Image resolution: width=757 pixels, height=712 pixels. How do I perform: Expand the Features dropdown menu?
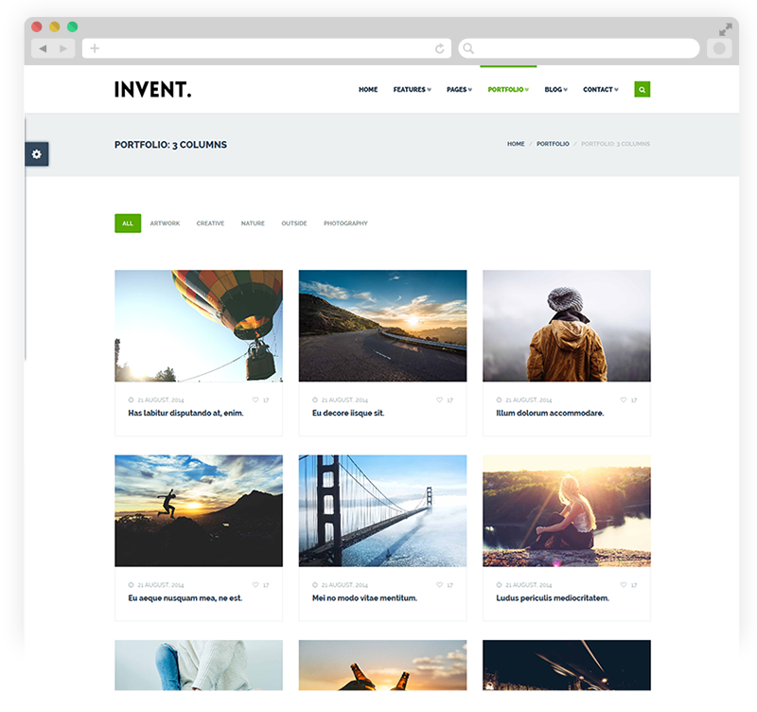(412, 90)
